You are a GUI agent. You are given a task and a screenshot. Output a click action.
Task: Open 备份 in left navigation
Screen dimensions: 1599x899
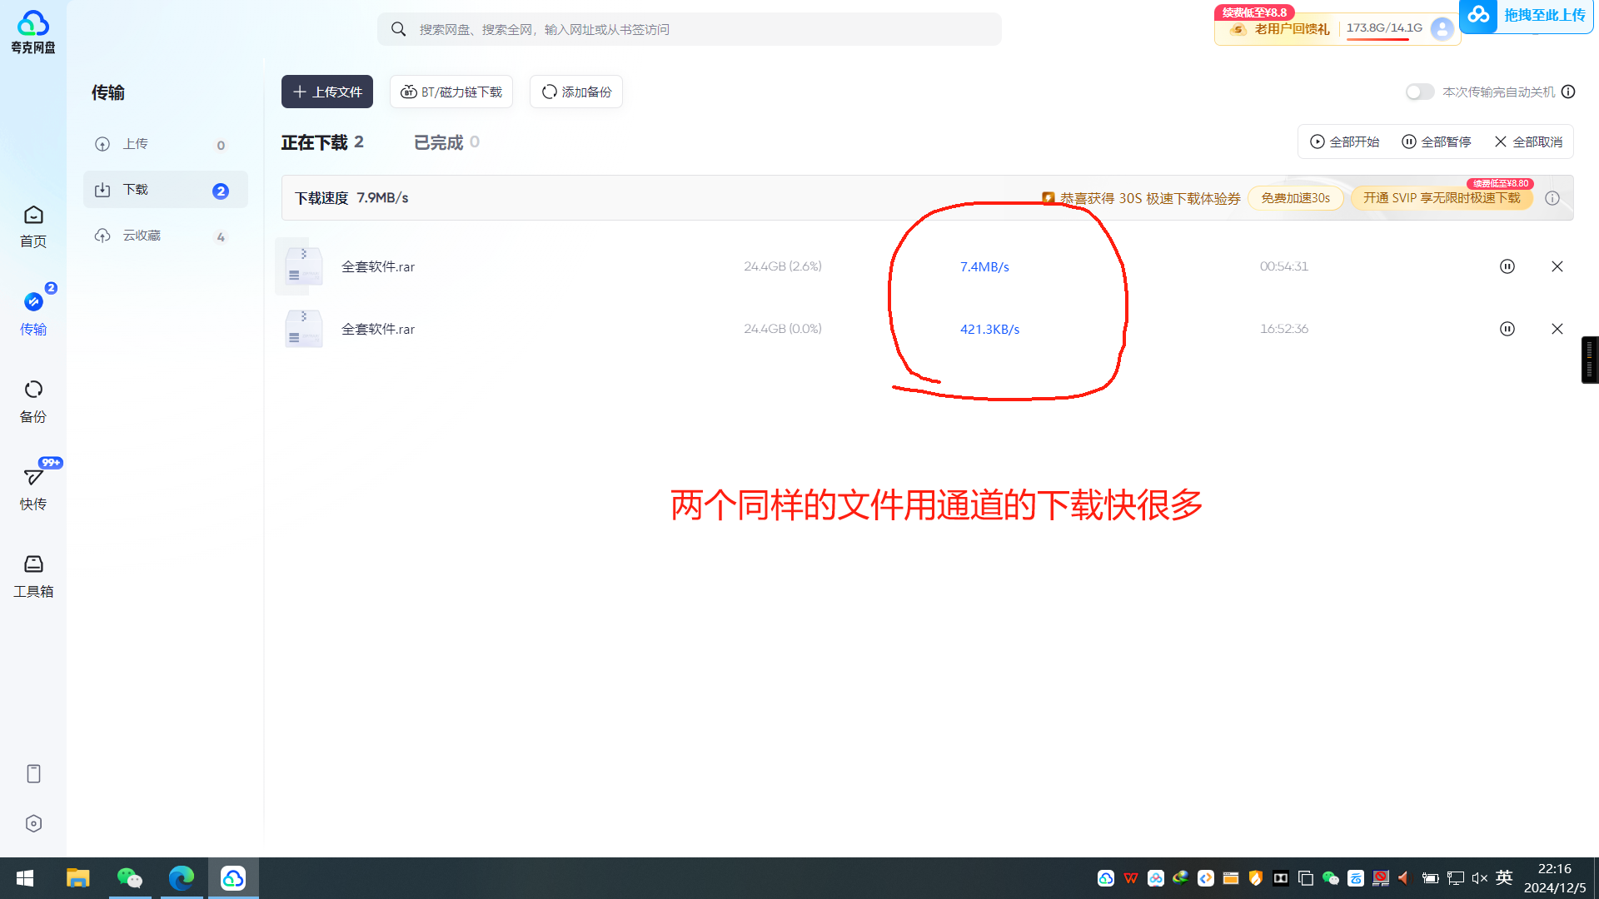[x=33, y=401]
